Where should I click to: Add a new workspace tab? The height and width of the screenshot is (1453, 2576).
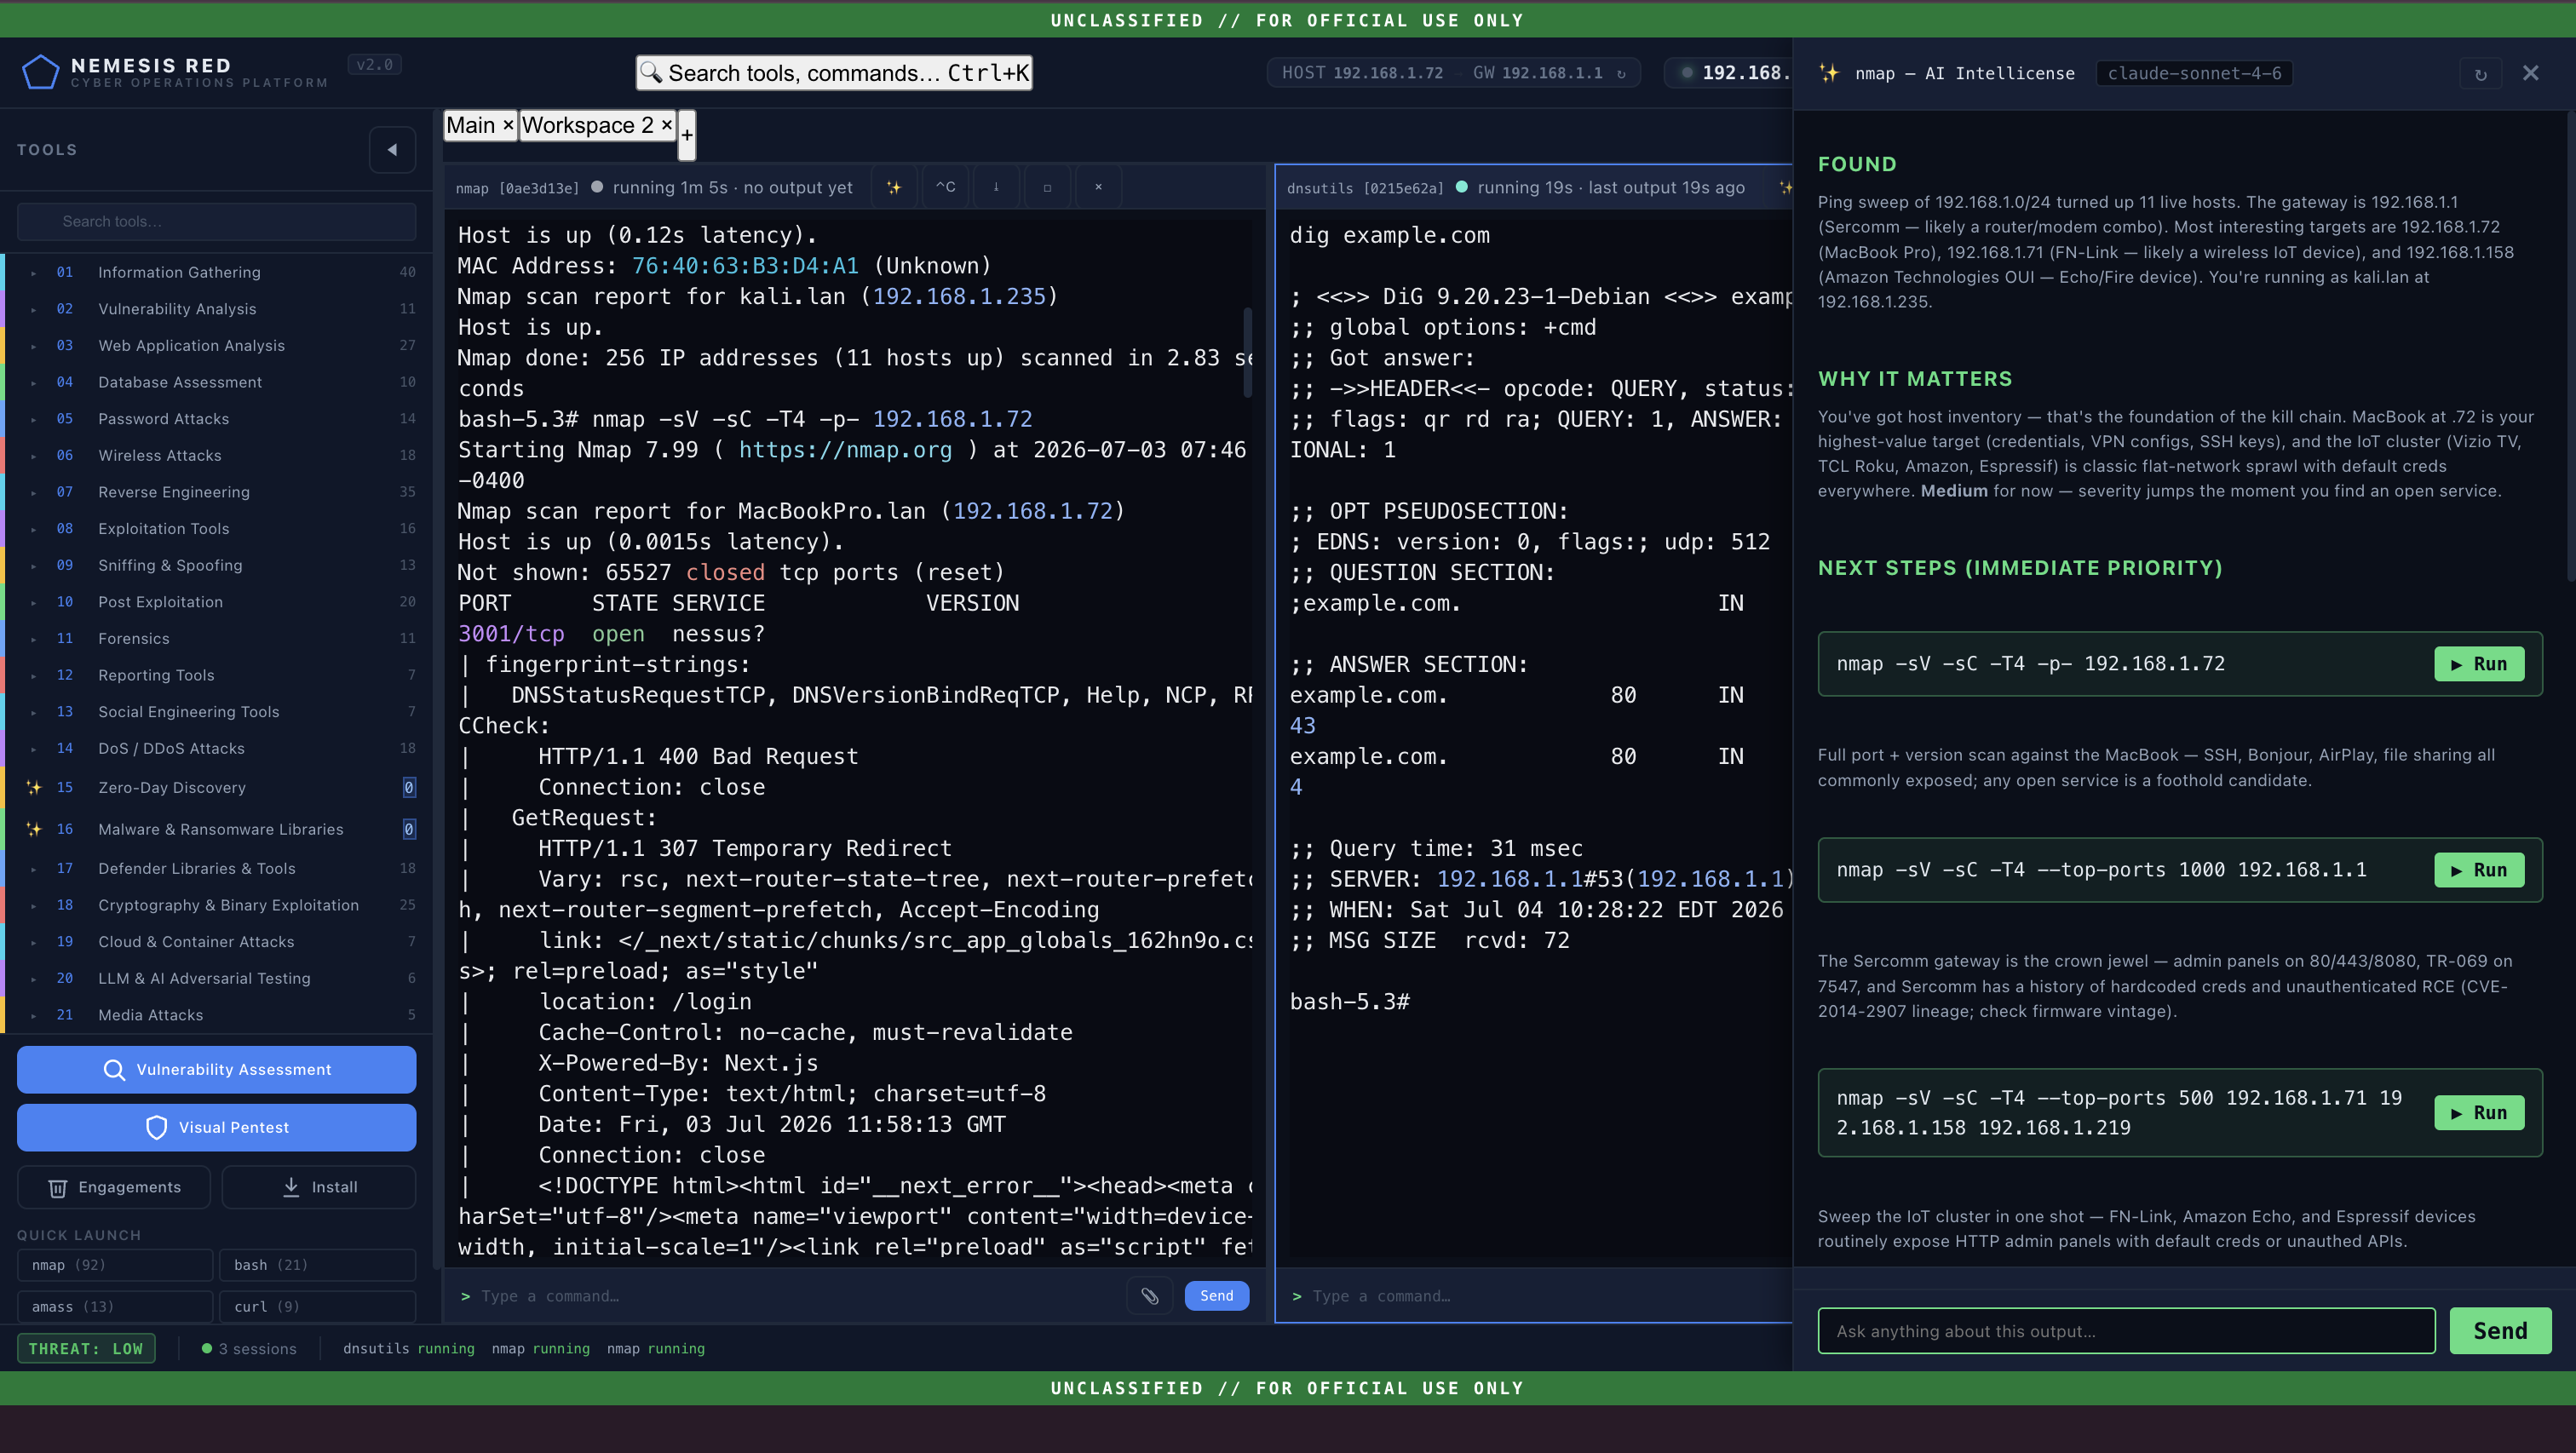tap(687, 135)
